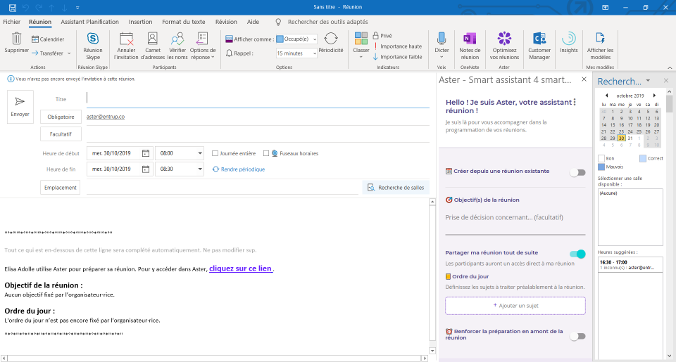676x362 pixels.
Task: Open the Révision tab
Action: point(226,22)
